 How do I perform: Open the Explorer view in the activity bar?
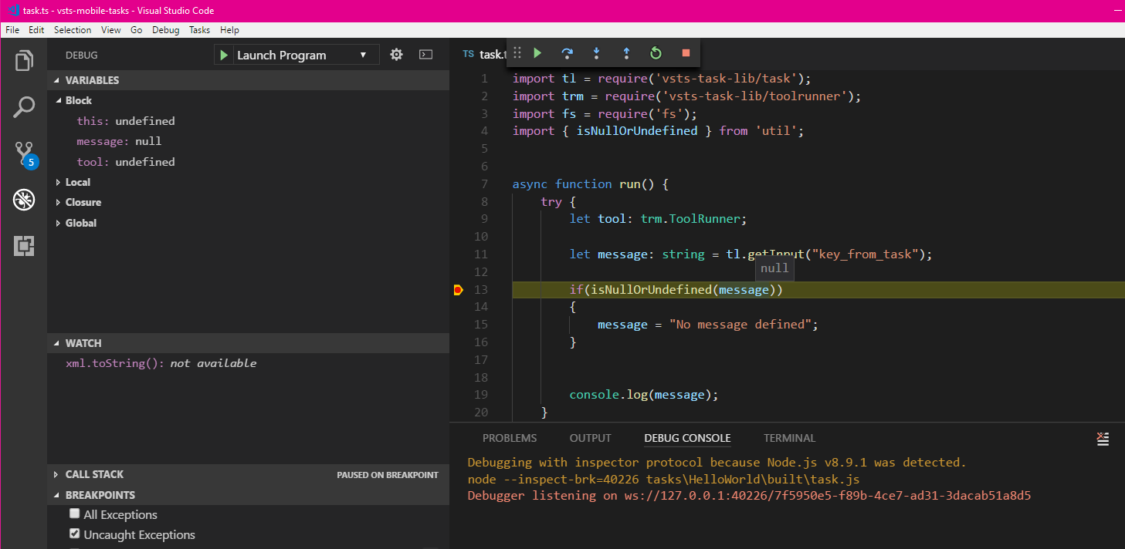[23, 60]
